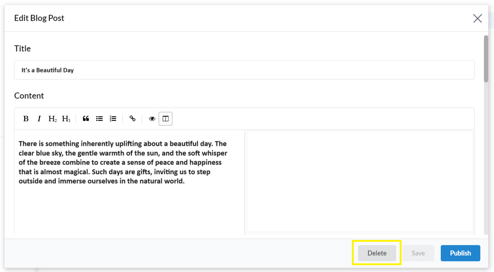Click the Title label above the field
The image size is (494, 272).
[22, 49]
